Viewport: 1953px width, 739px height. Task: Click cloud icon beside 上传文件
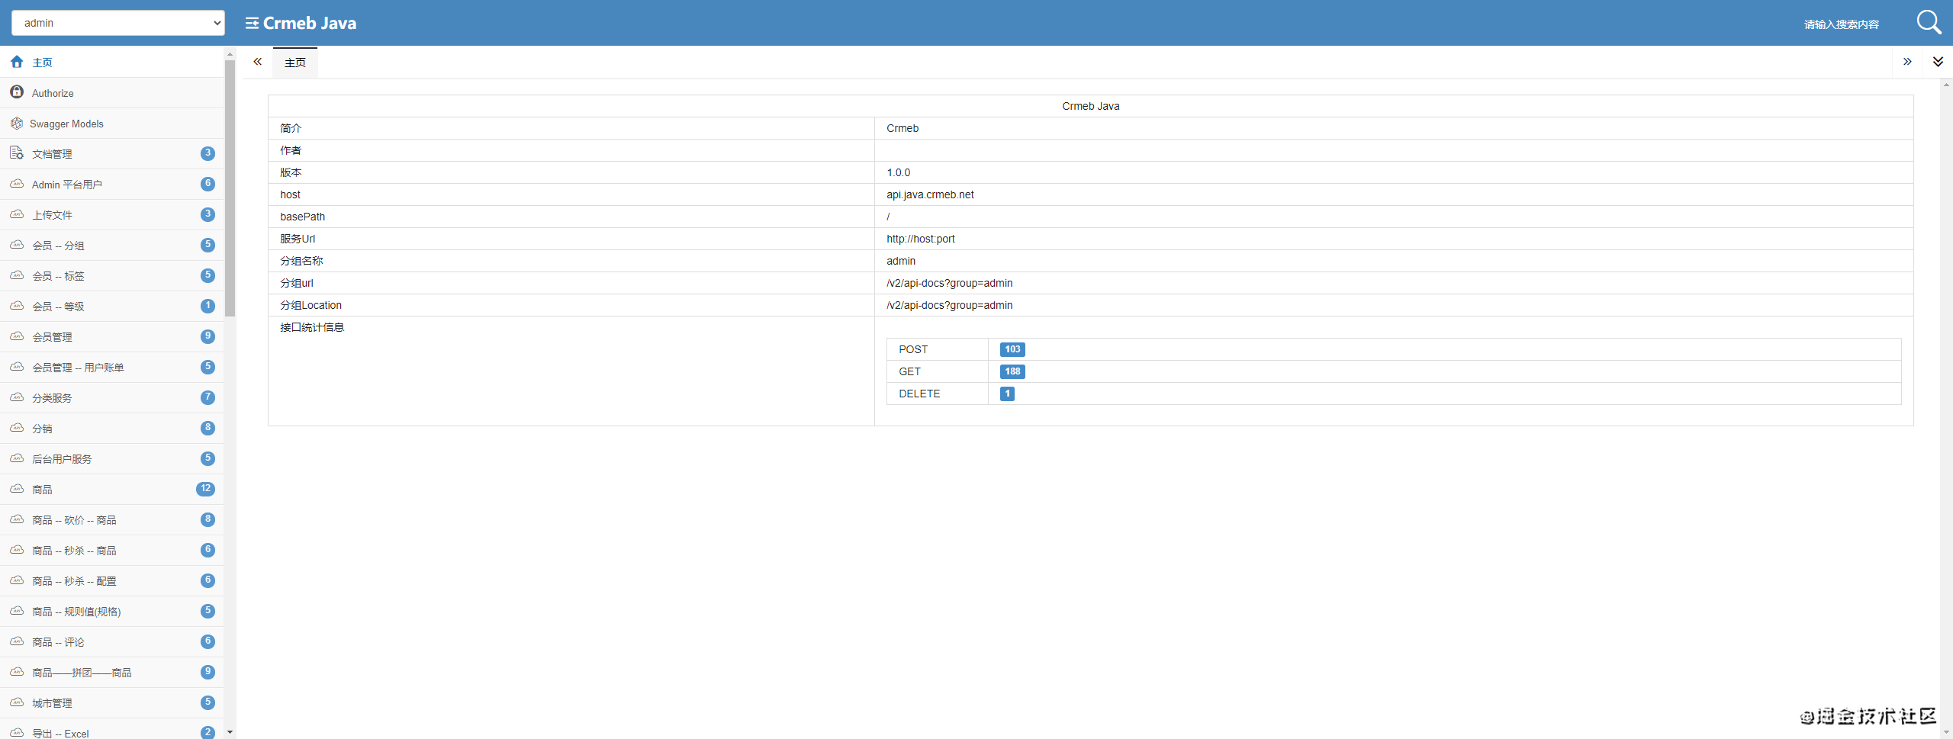tap(17, 214)
